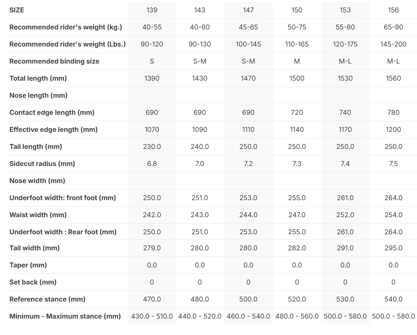The width and height of the screenshot is (417, 335).
Task: Click the 1200 effective edge length cell
Action: (x=393, y=130)
